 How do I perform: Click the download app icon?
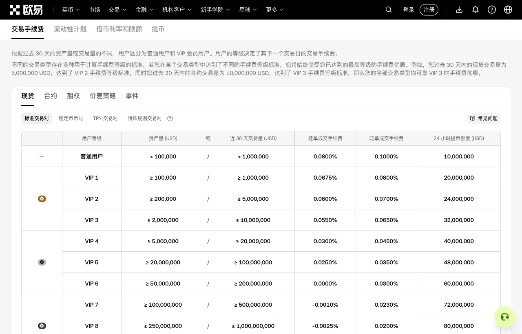point(459,10)
